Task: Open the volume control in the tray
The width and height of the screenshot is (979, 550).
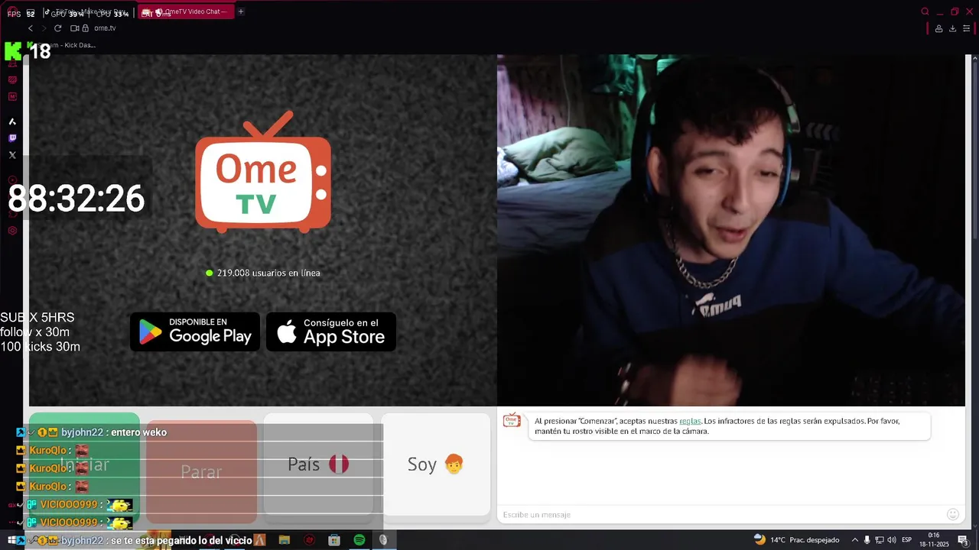Action: coord(892,540)
